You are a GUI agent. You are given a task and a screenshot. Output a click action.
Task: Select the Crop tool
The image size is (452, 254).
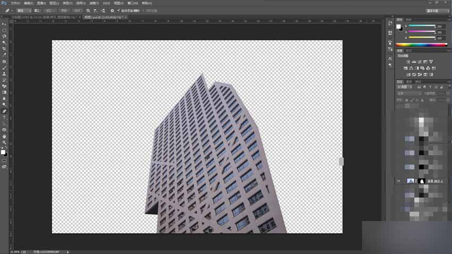[x=4, y=49]
